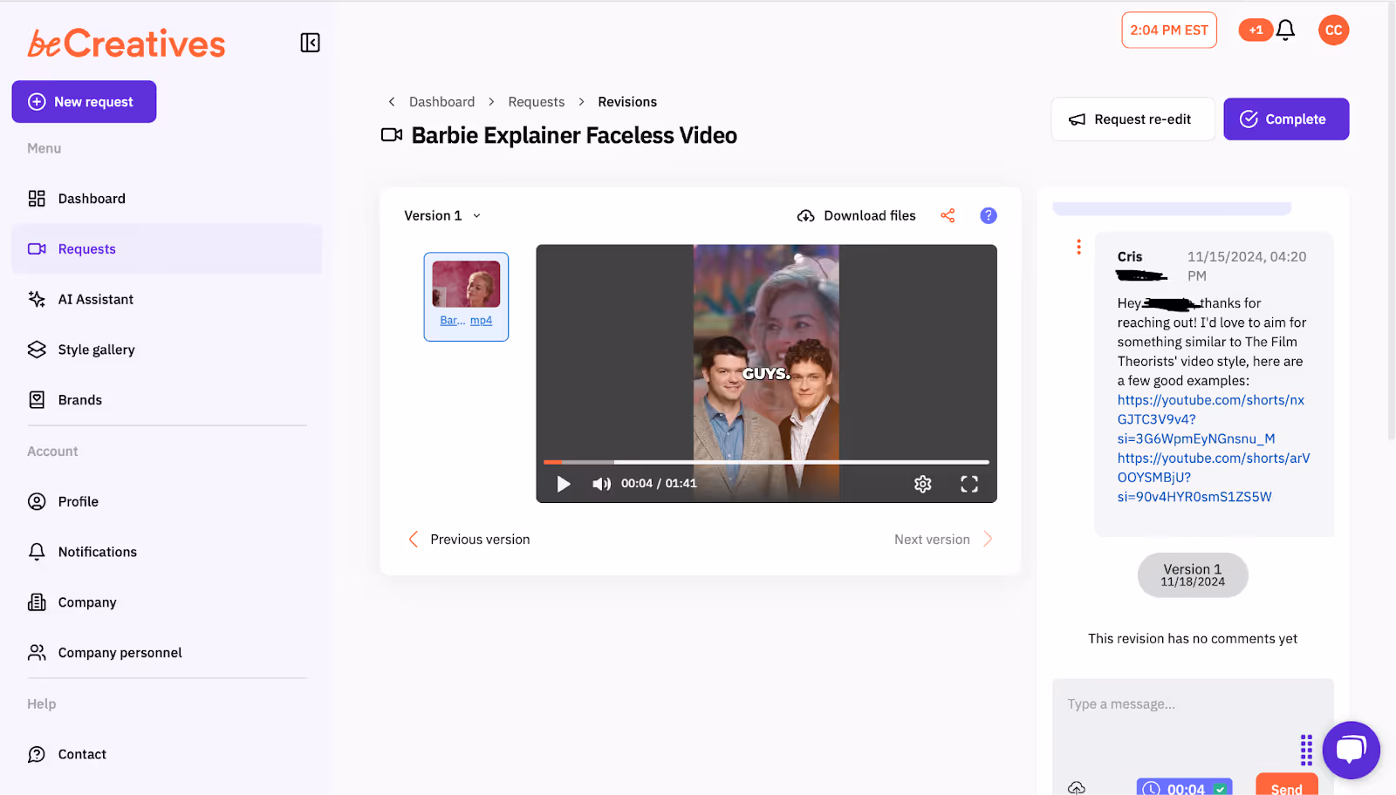
Task: Click the upload cloud icon under message box
Action: [1077, 788]
